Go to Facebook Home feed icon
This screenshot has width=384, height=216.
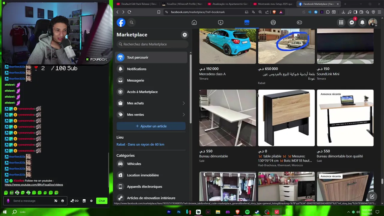(x=194, y=22)
